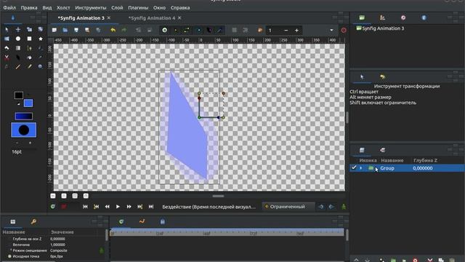Select the Circle tool in toolbox
This screenshot has height=262, width=465.
(18, 39)
